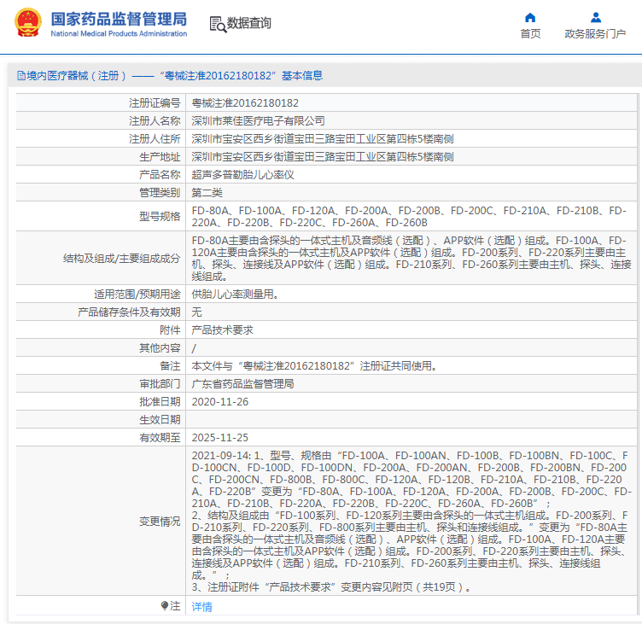
Task: Click the 备注 row label
Action: [x=170, y=366]
